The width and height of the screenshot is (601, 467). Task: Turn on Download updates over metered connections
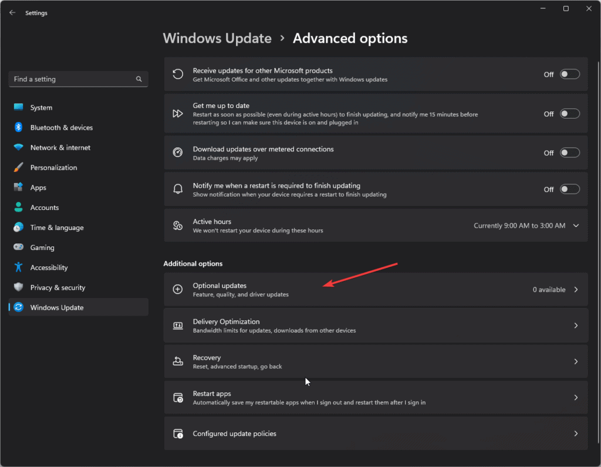tap(569, 153)
